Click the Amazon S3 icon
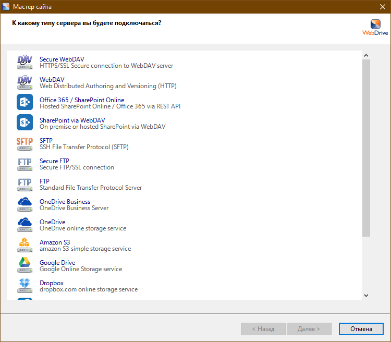Viewport: 391px width, 342px height. tap(25, 245)
